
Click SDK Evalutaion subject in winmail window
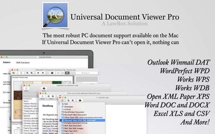coord(23,63)
